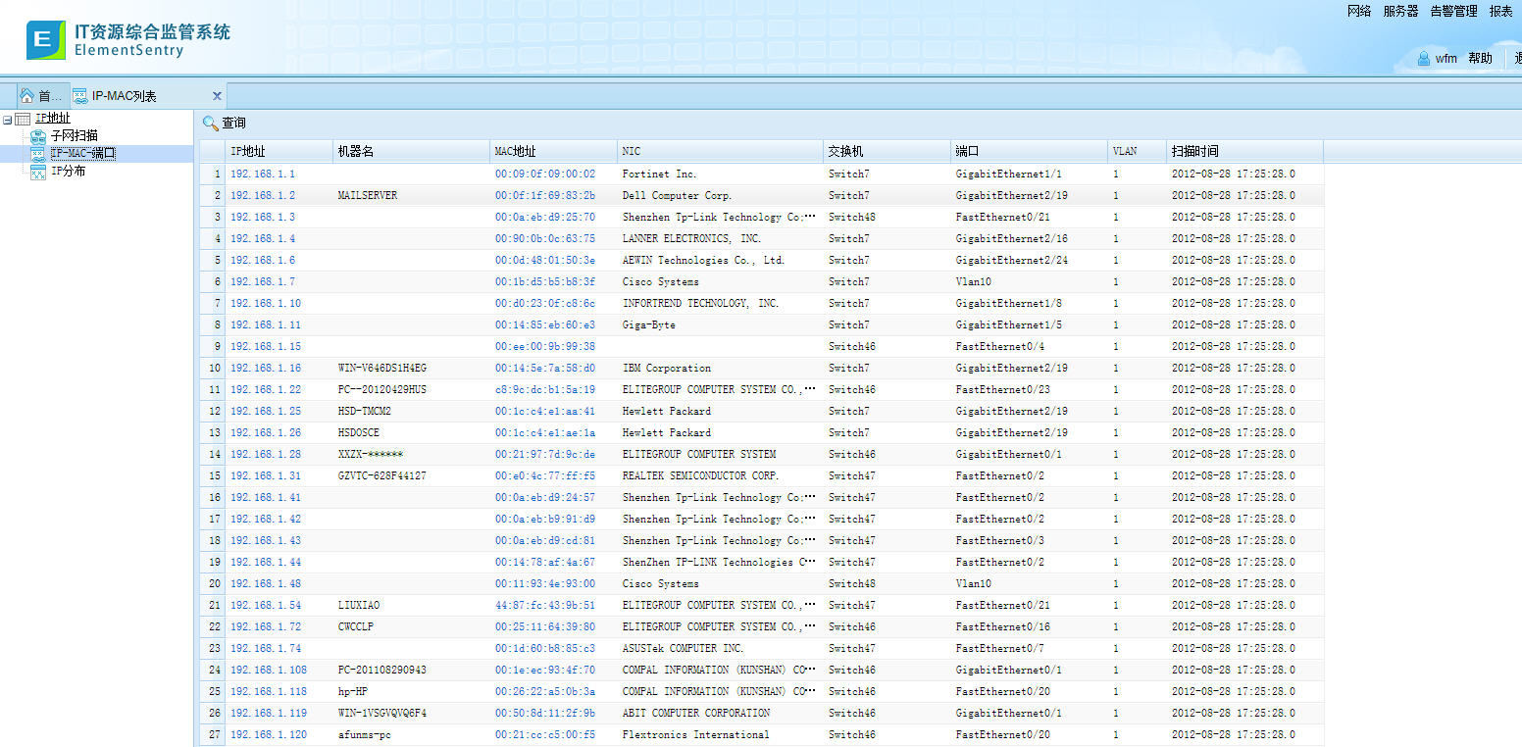This screenshot has height=747, width=1522.
Task: Click the wfm username
Action: [x=1446, y=59]
